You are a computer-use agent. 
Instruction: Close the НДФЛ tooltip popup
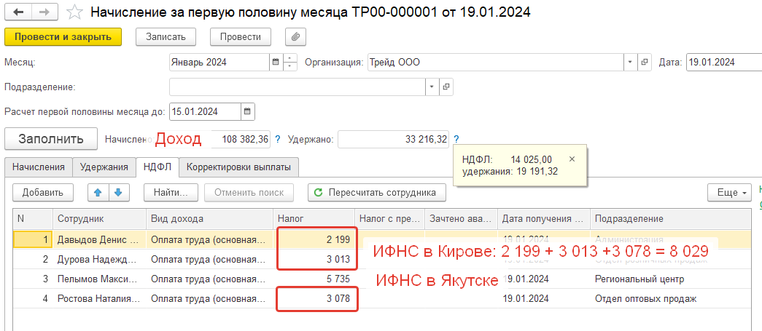[x=572, y=159]
